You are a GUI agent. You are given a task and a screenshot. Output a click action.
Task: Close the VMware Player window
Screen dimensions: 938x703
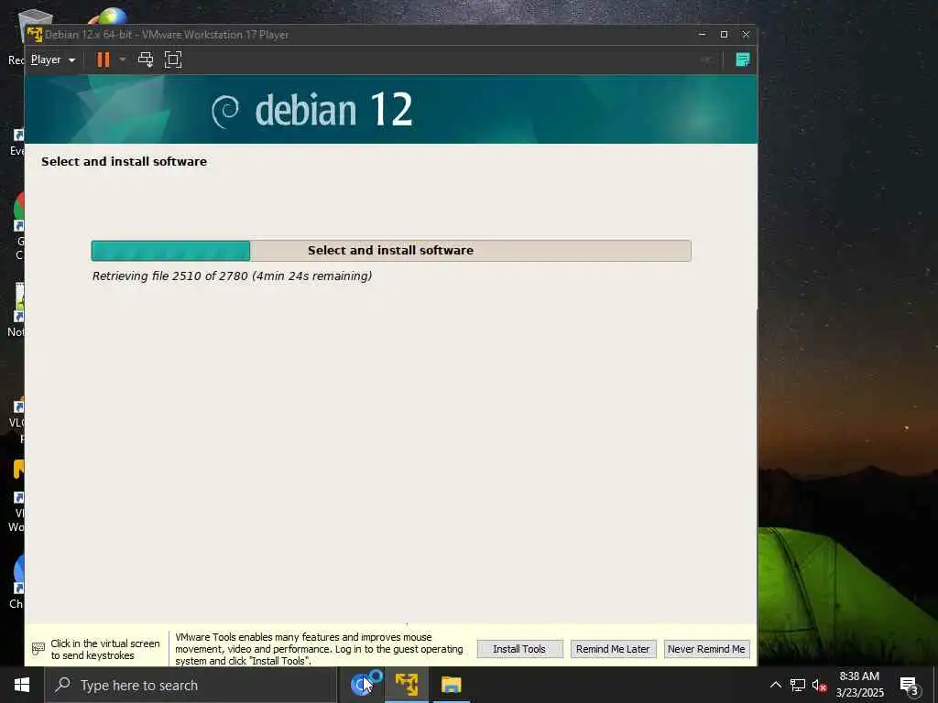point(746,35)
